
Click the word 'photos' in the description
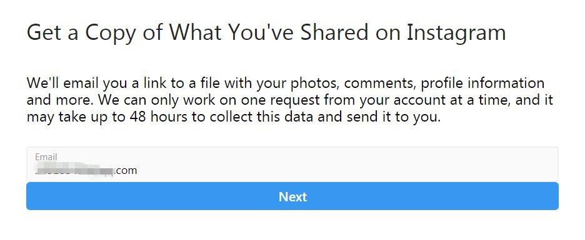click(x=317, y=84)
